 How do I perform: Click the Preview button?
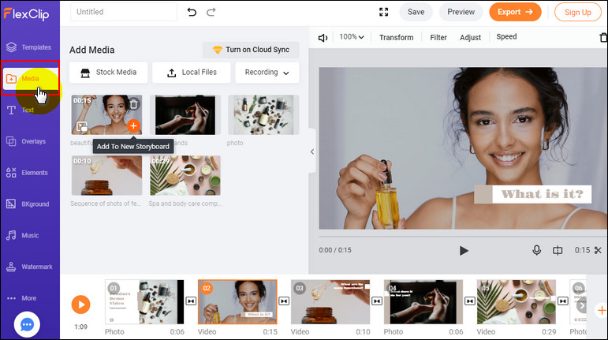461,12
